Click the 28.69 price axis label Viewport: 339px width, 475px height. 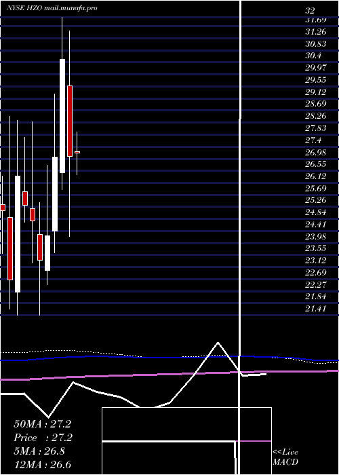(x=316, y=104)
